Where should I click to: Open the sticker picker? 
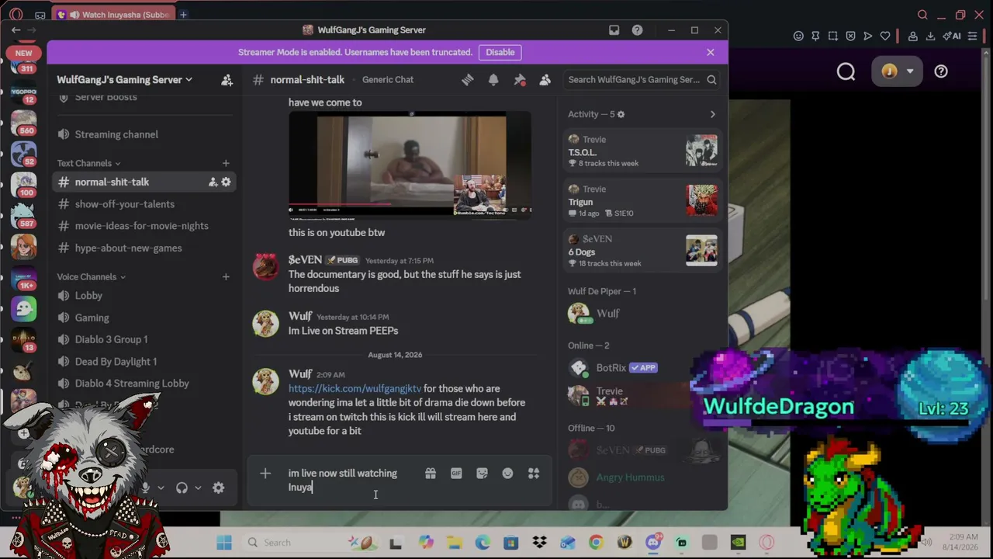pos(482,473)
